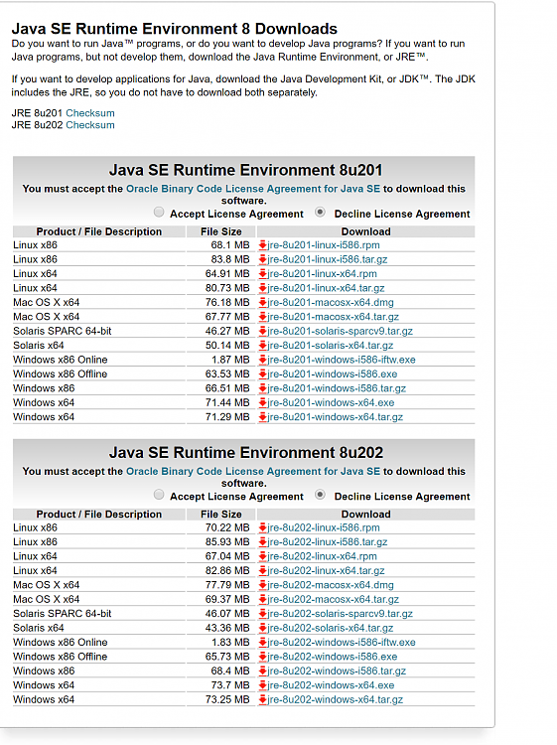Image resolution: width=557 pixels, height=745 pixels.
Task: Click download arrow icon for jre-8u201-solaris-x64.tar.gz
Action: coord(262,346)
